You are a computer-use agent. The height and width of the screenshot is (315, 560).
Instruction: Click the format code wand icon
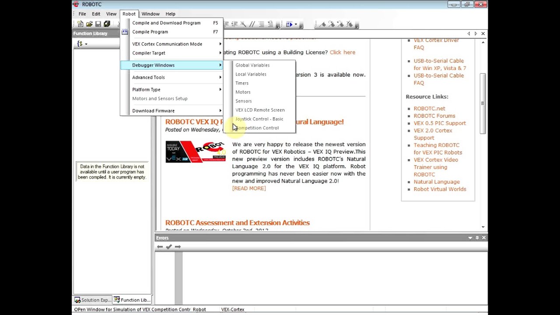click(243, 24)
